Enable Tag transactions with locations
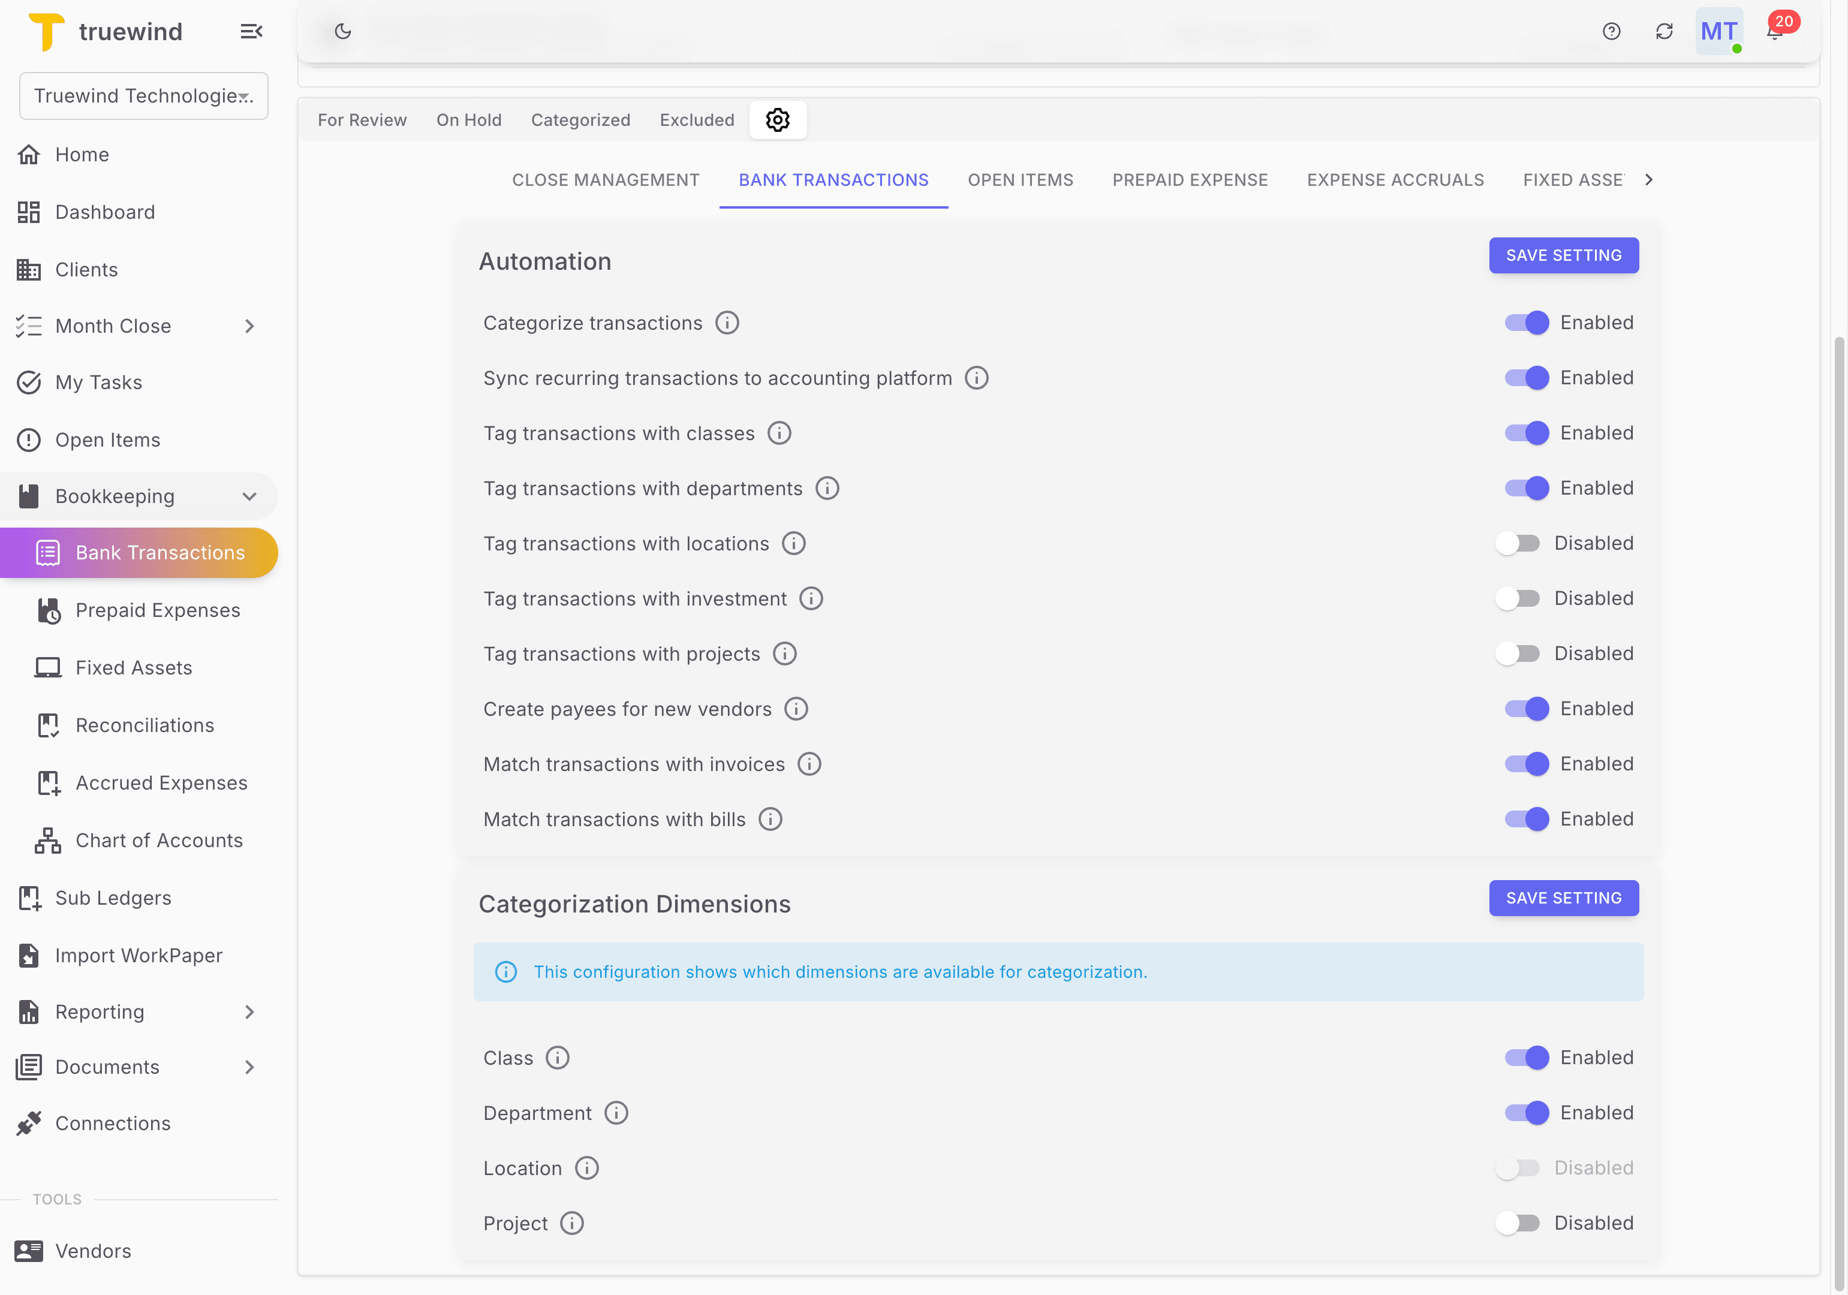Screen dimensions: 1848x1295 1518,543
